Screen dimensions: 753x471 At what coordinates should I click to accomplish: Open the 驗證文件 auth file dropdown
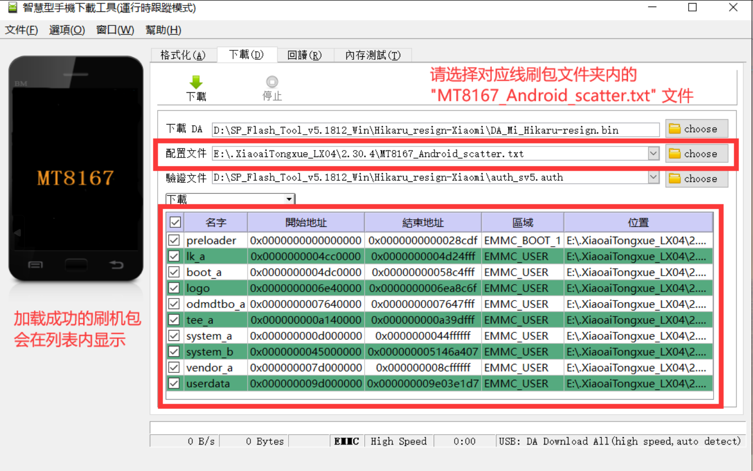pos(654,177)
